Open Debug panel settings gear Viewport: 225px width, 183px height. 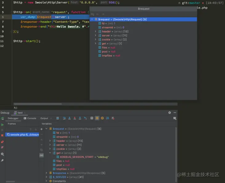tap(170, 113)
